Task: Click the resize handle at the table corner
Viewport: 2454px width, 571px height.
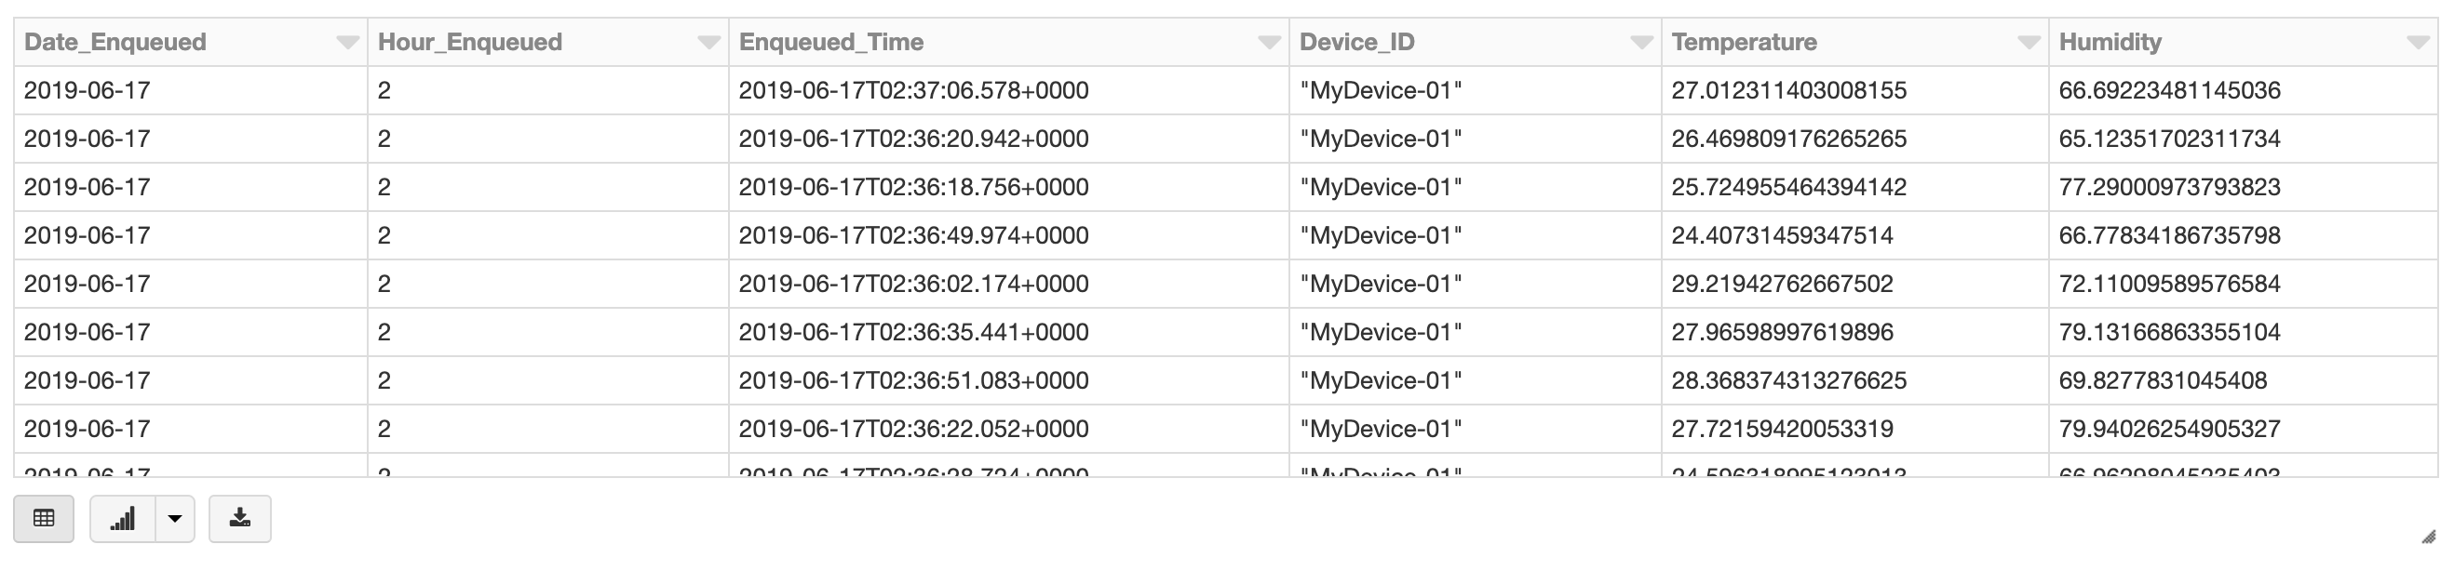Action: coord(2428,538)
